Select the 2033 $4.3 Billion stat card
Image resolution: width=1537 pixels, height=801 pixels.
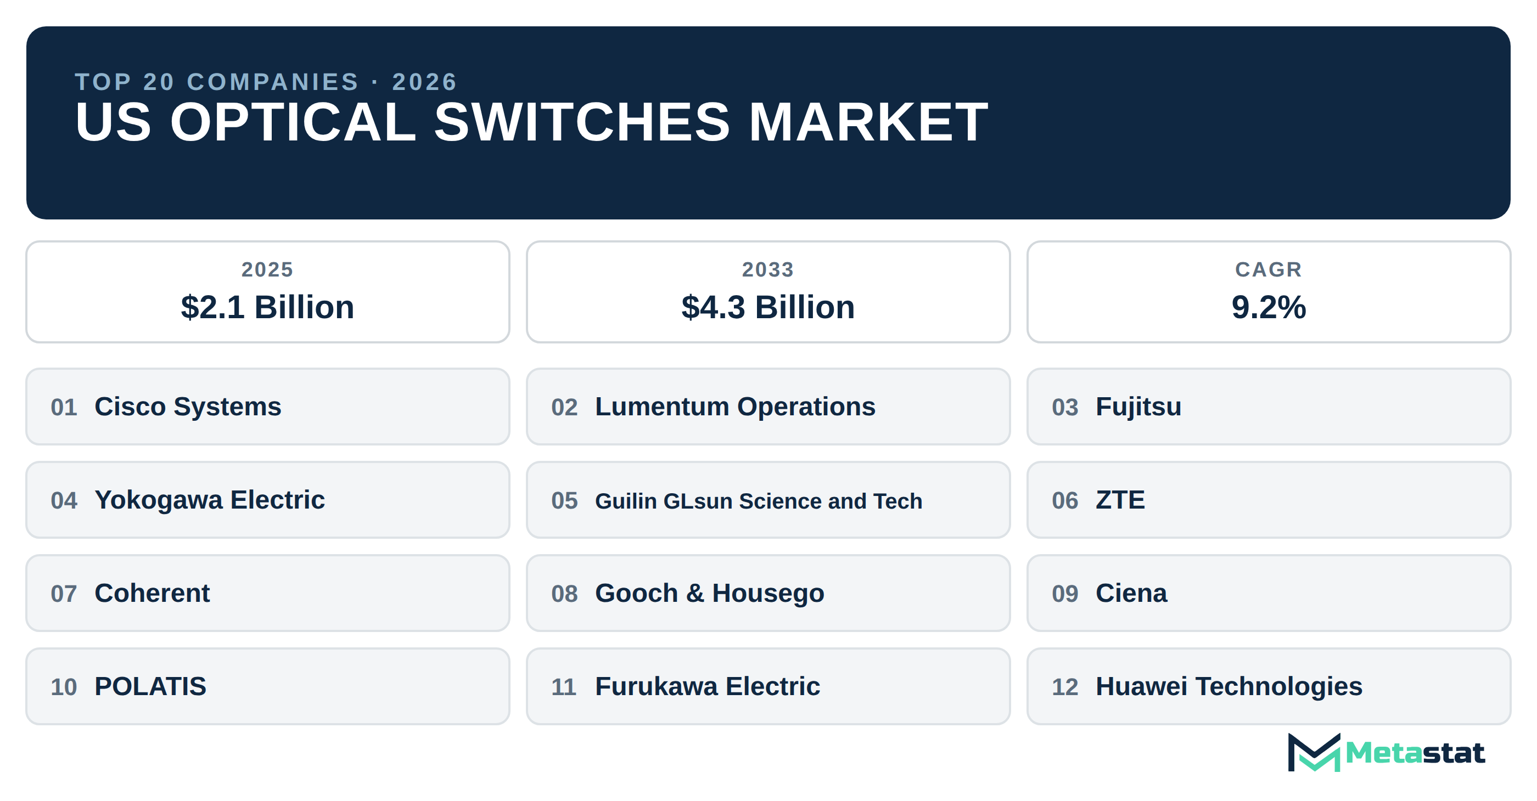[x=768, y=292]
